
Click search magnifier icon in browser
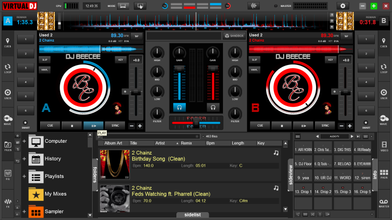99,136
